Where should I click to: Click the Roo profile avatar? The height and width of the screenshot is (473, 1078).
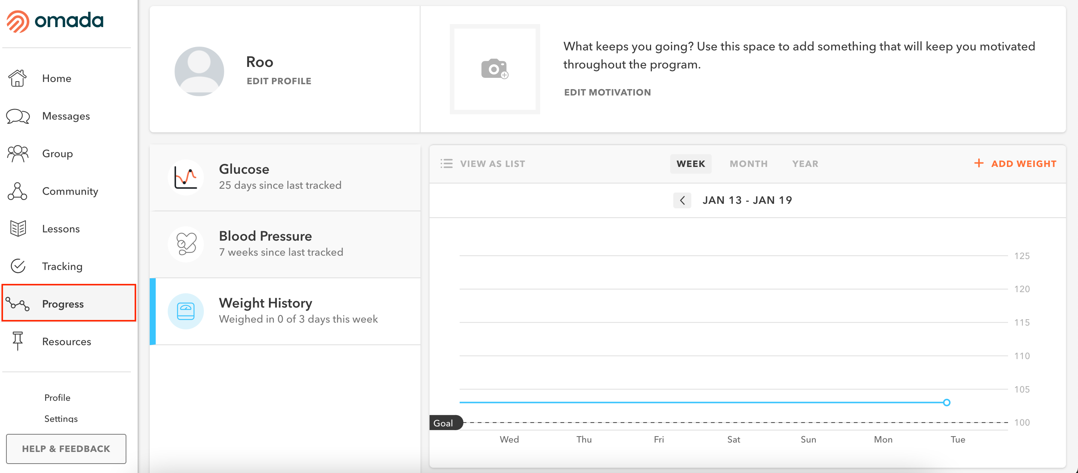[199, 71]
